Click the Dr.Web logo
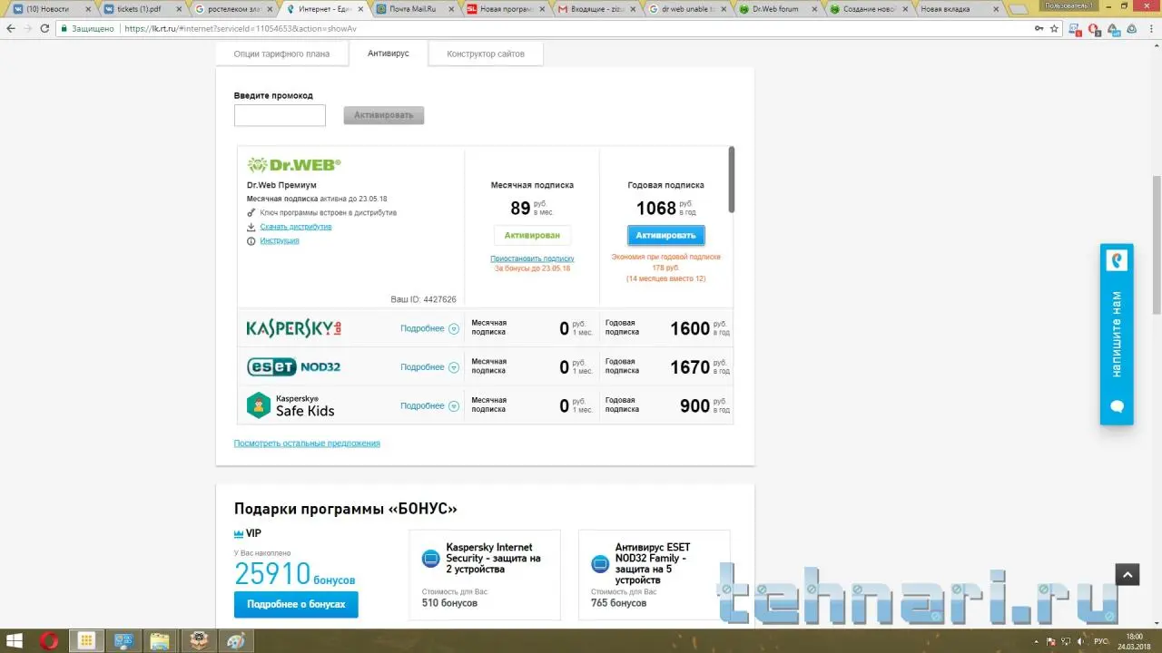The height and width of the screenshot is (653, 1162). click(294, 164)
